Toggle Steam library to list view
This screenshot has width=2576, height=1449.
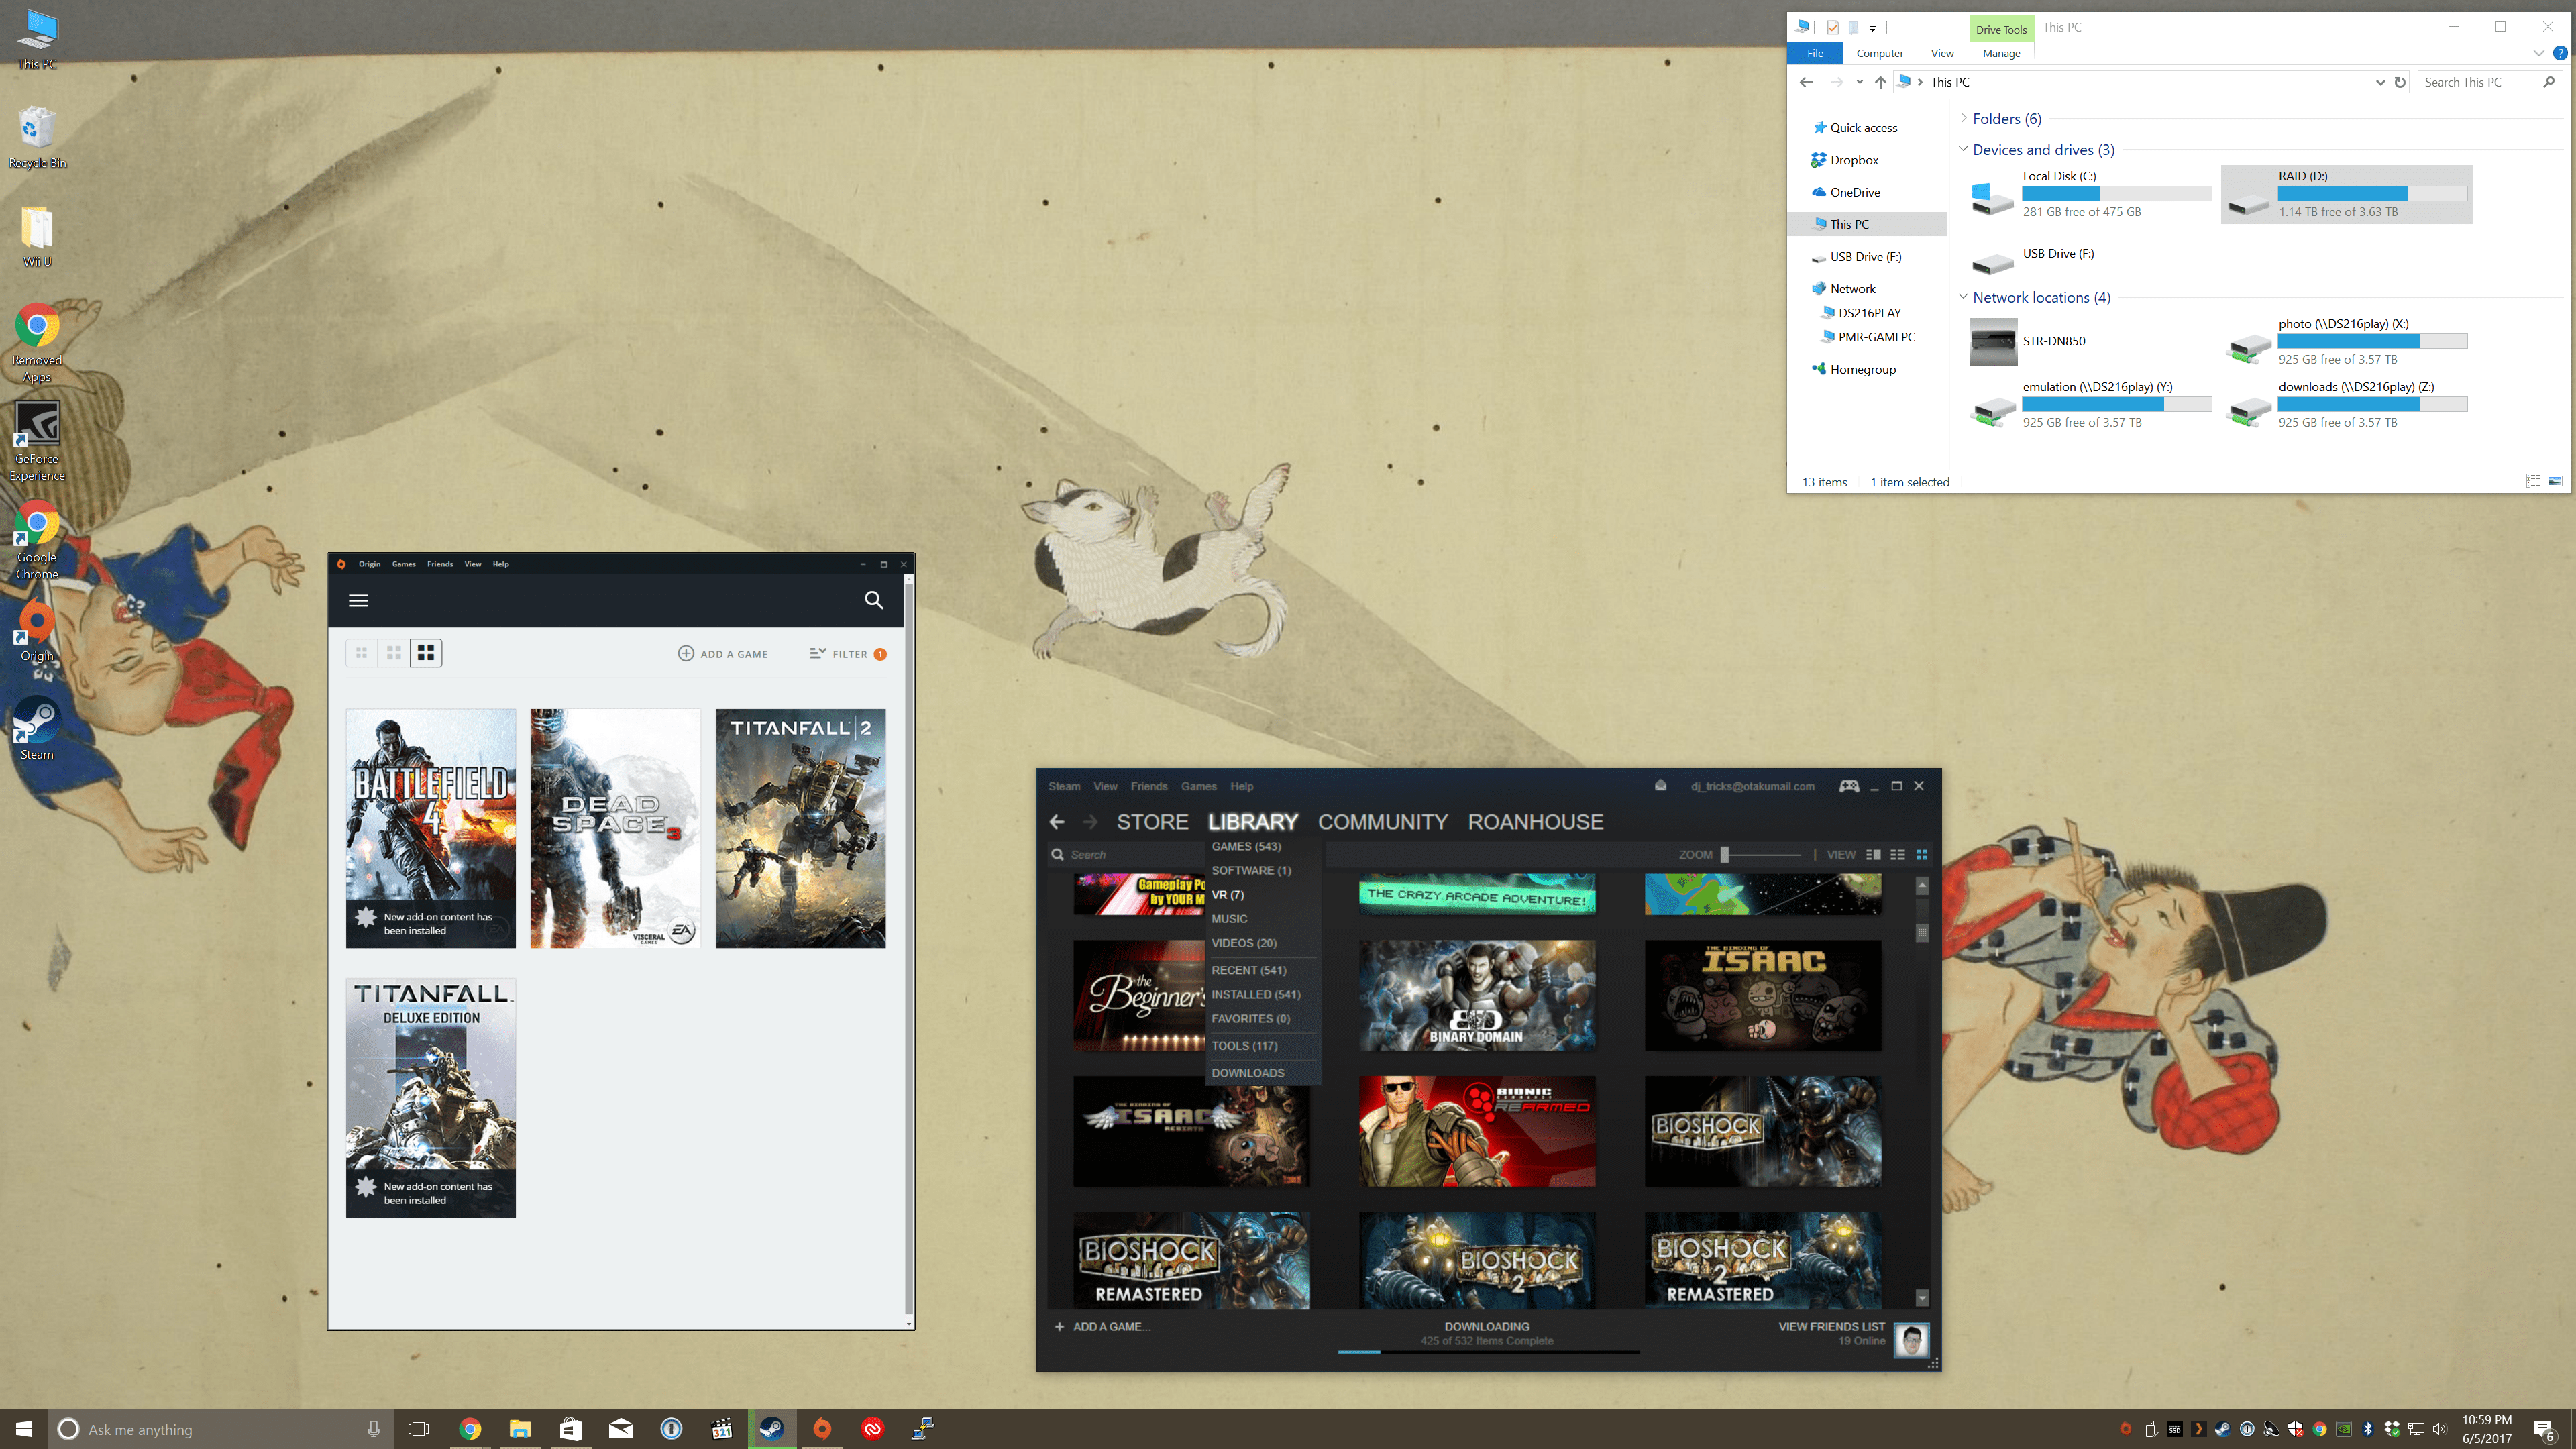[x=1897, y=854]
